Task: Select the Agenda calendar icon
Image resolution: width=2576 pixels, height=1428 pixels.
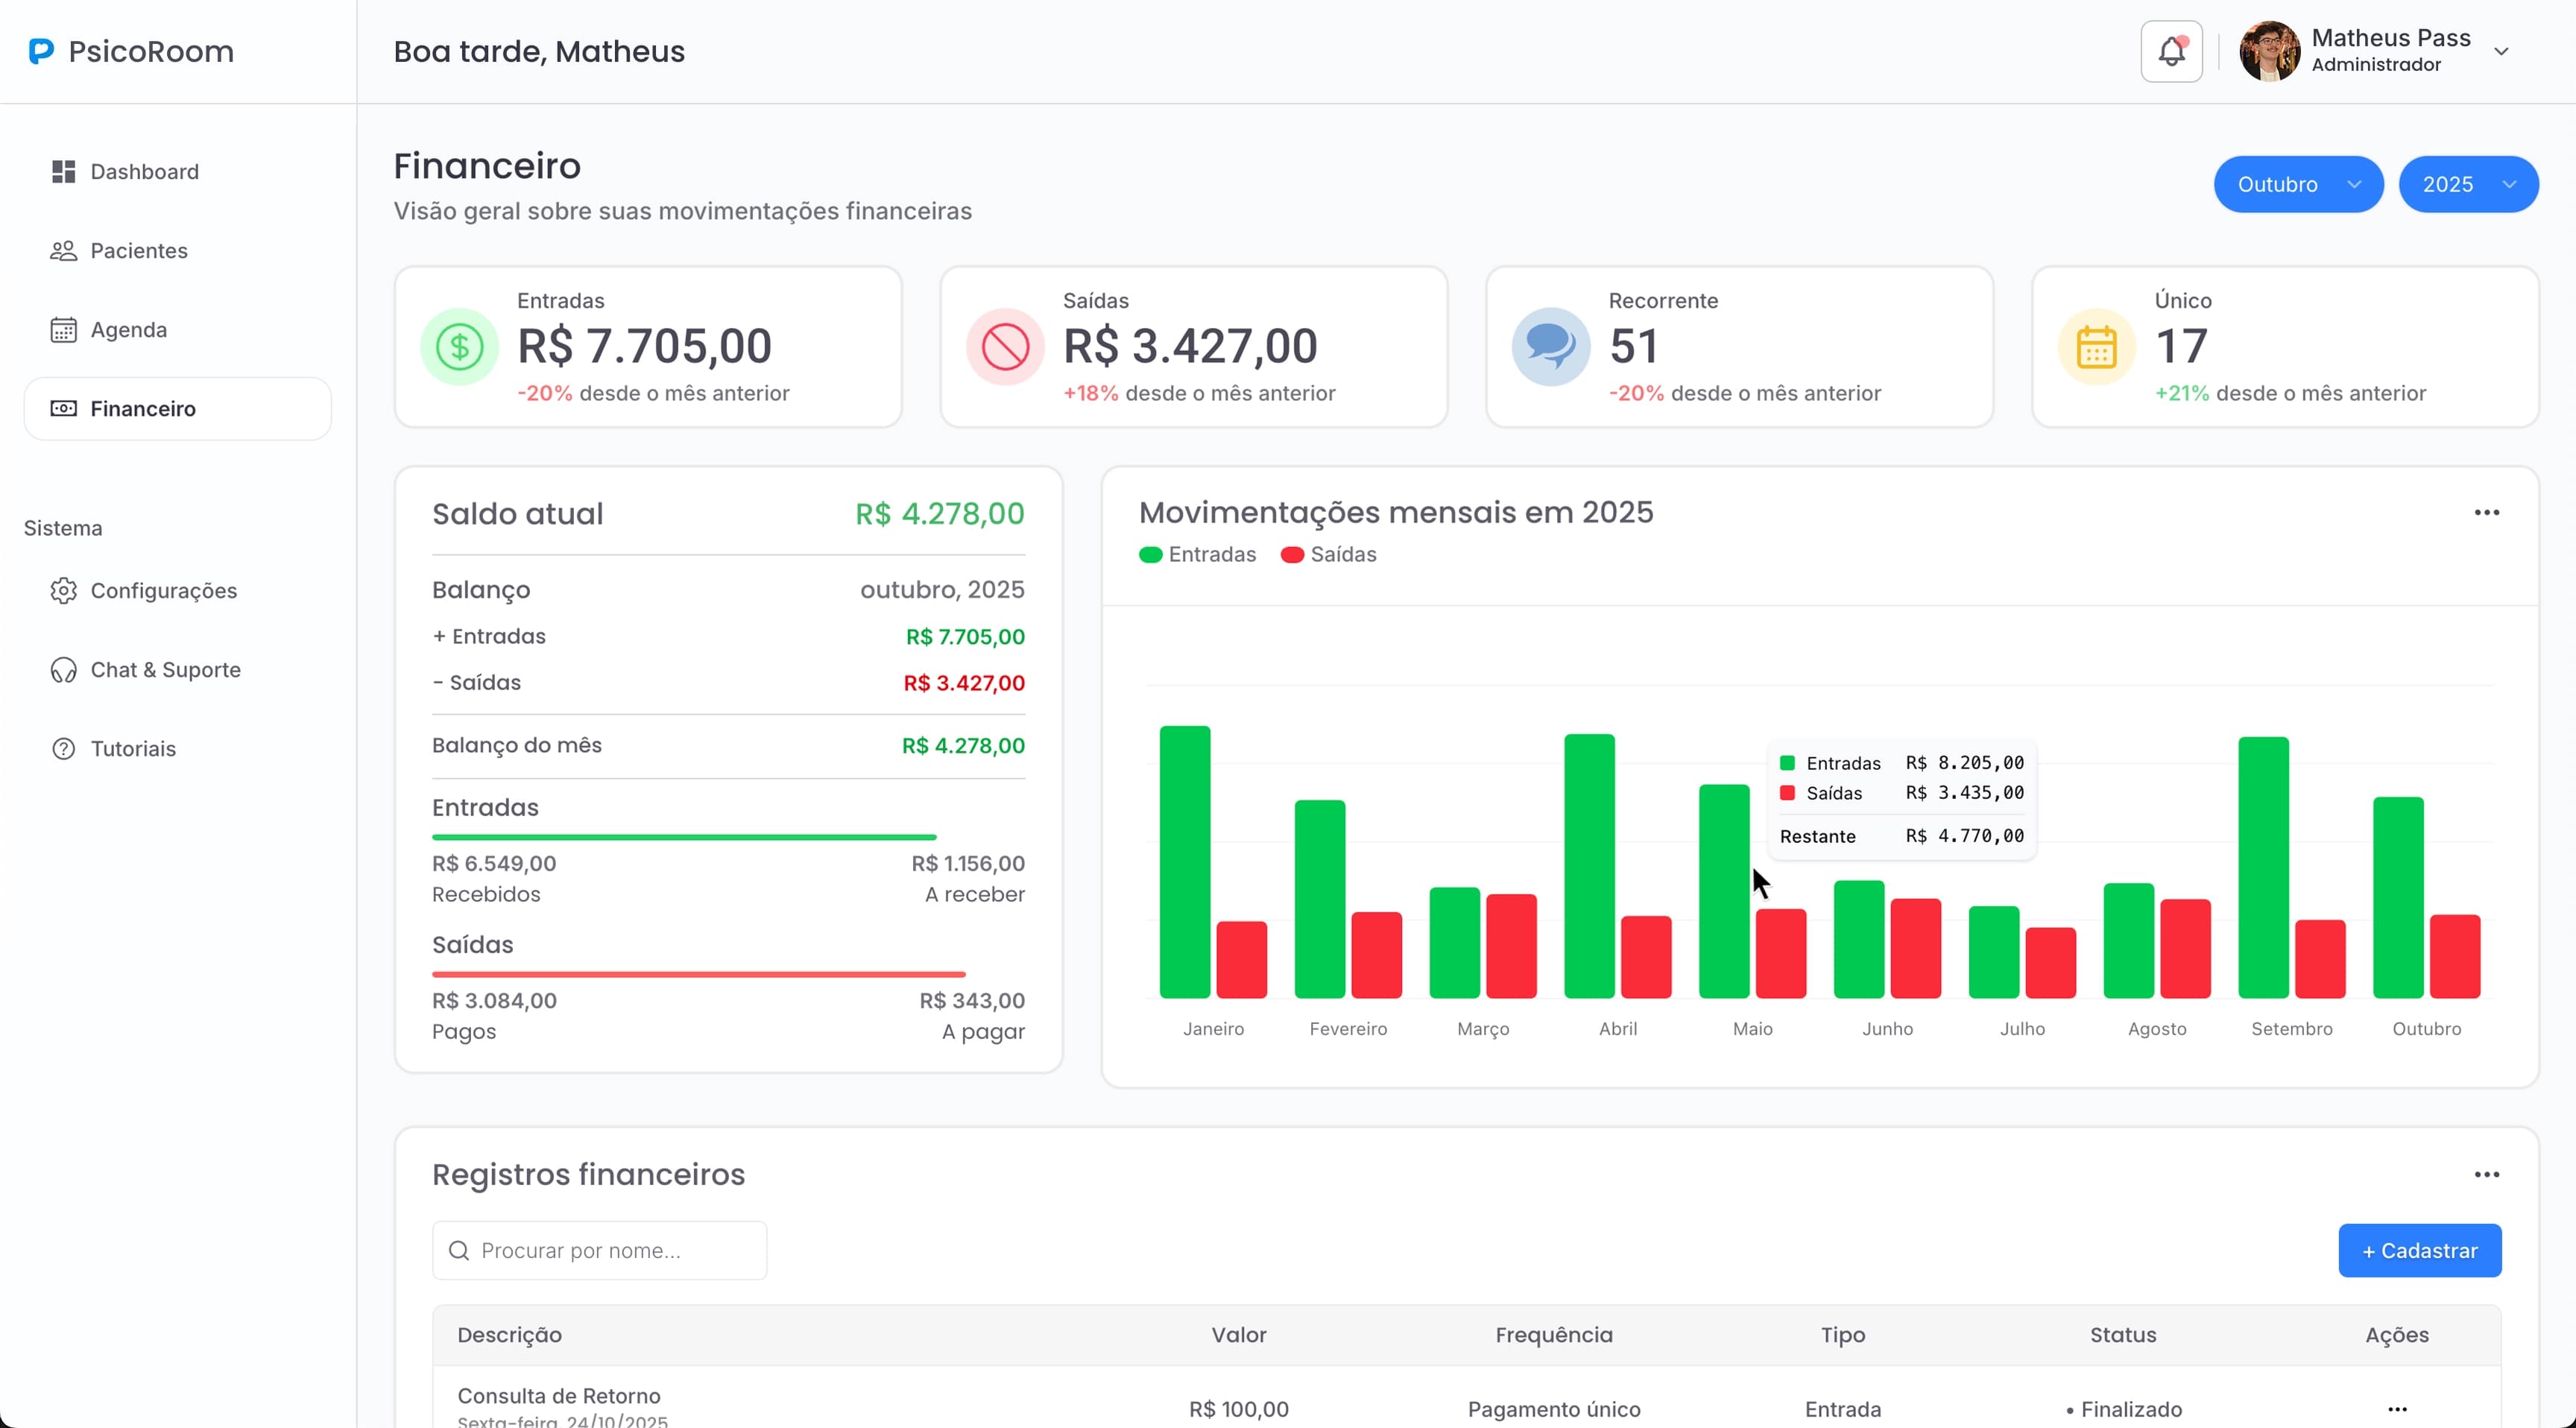Action: coord(62,329)
